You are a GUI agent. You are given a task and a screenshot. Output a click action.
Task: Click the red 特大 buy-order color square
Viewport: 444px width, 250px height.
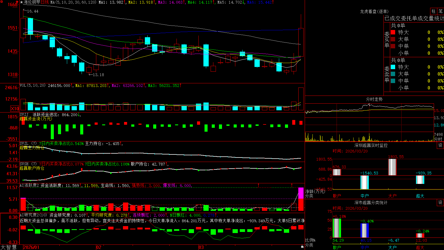pyautogui.click(x=393, y=32)
